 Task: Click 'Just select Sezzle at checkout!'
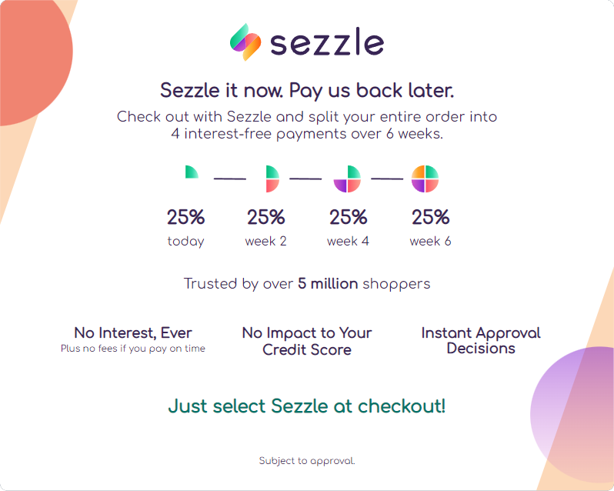tap(306, 406)
